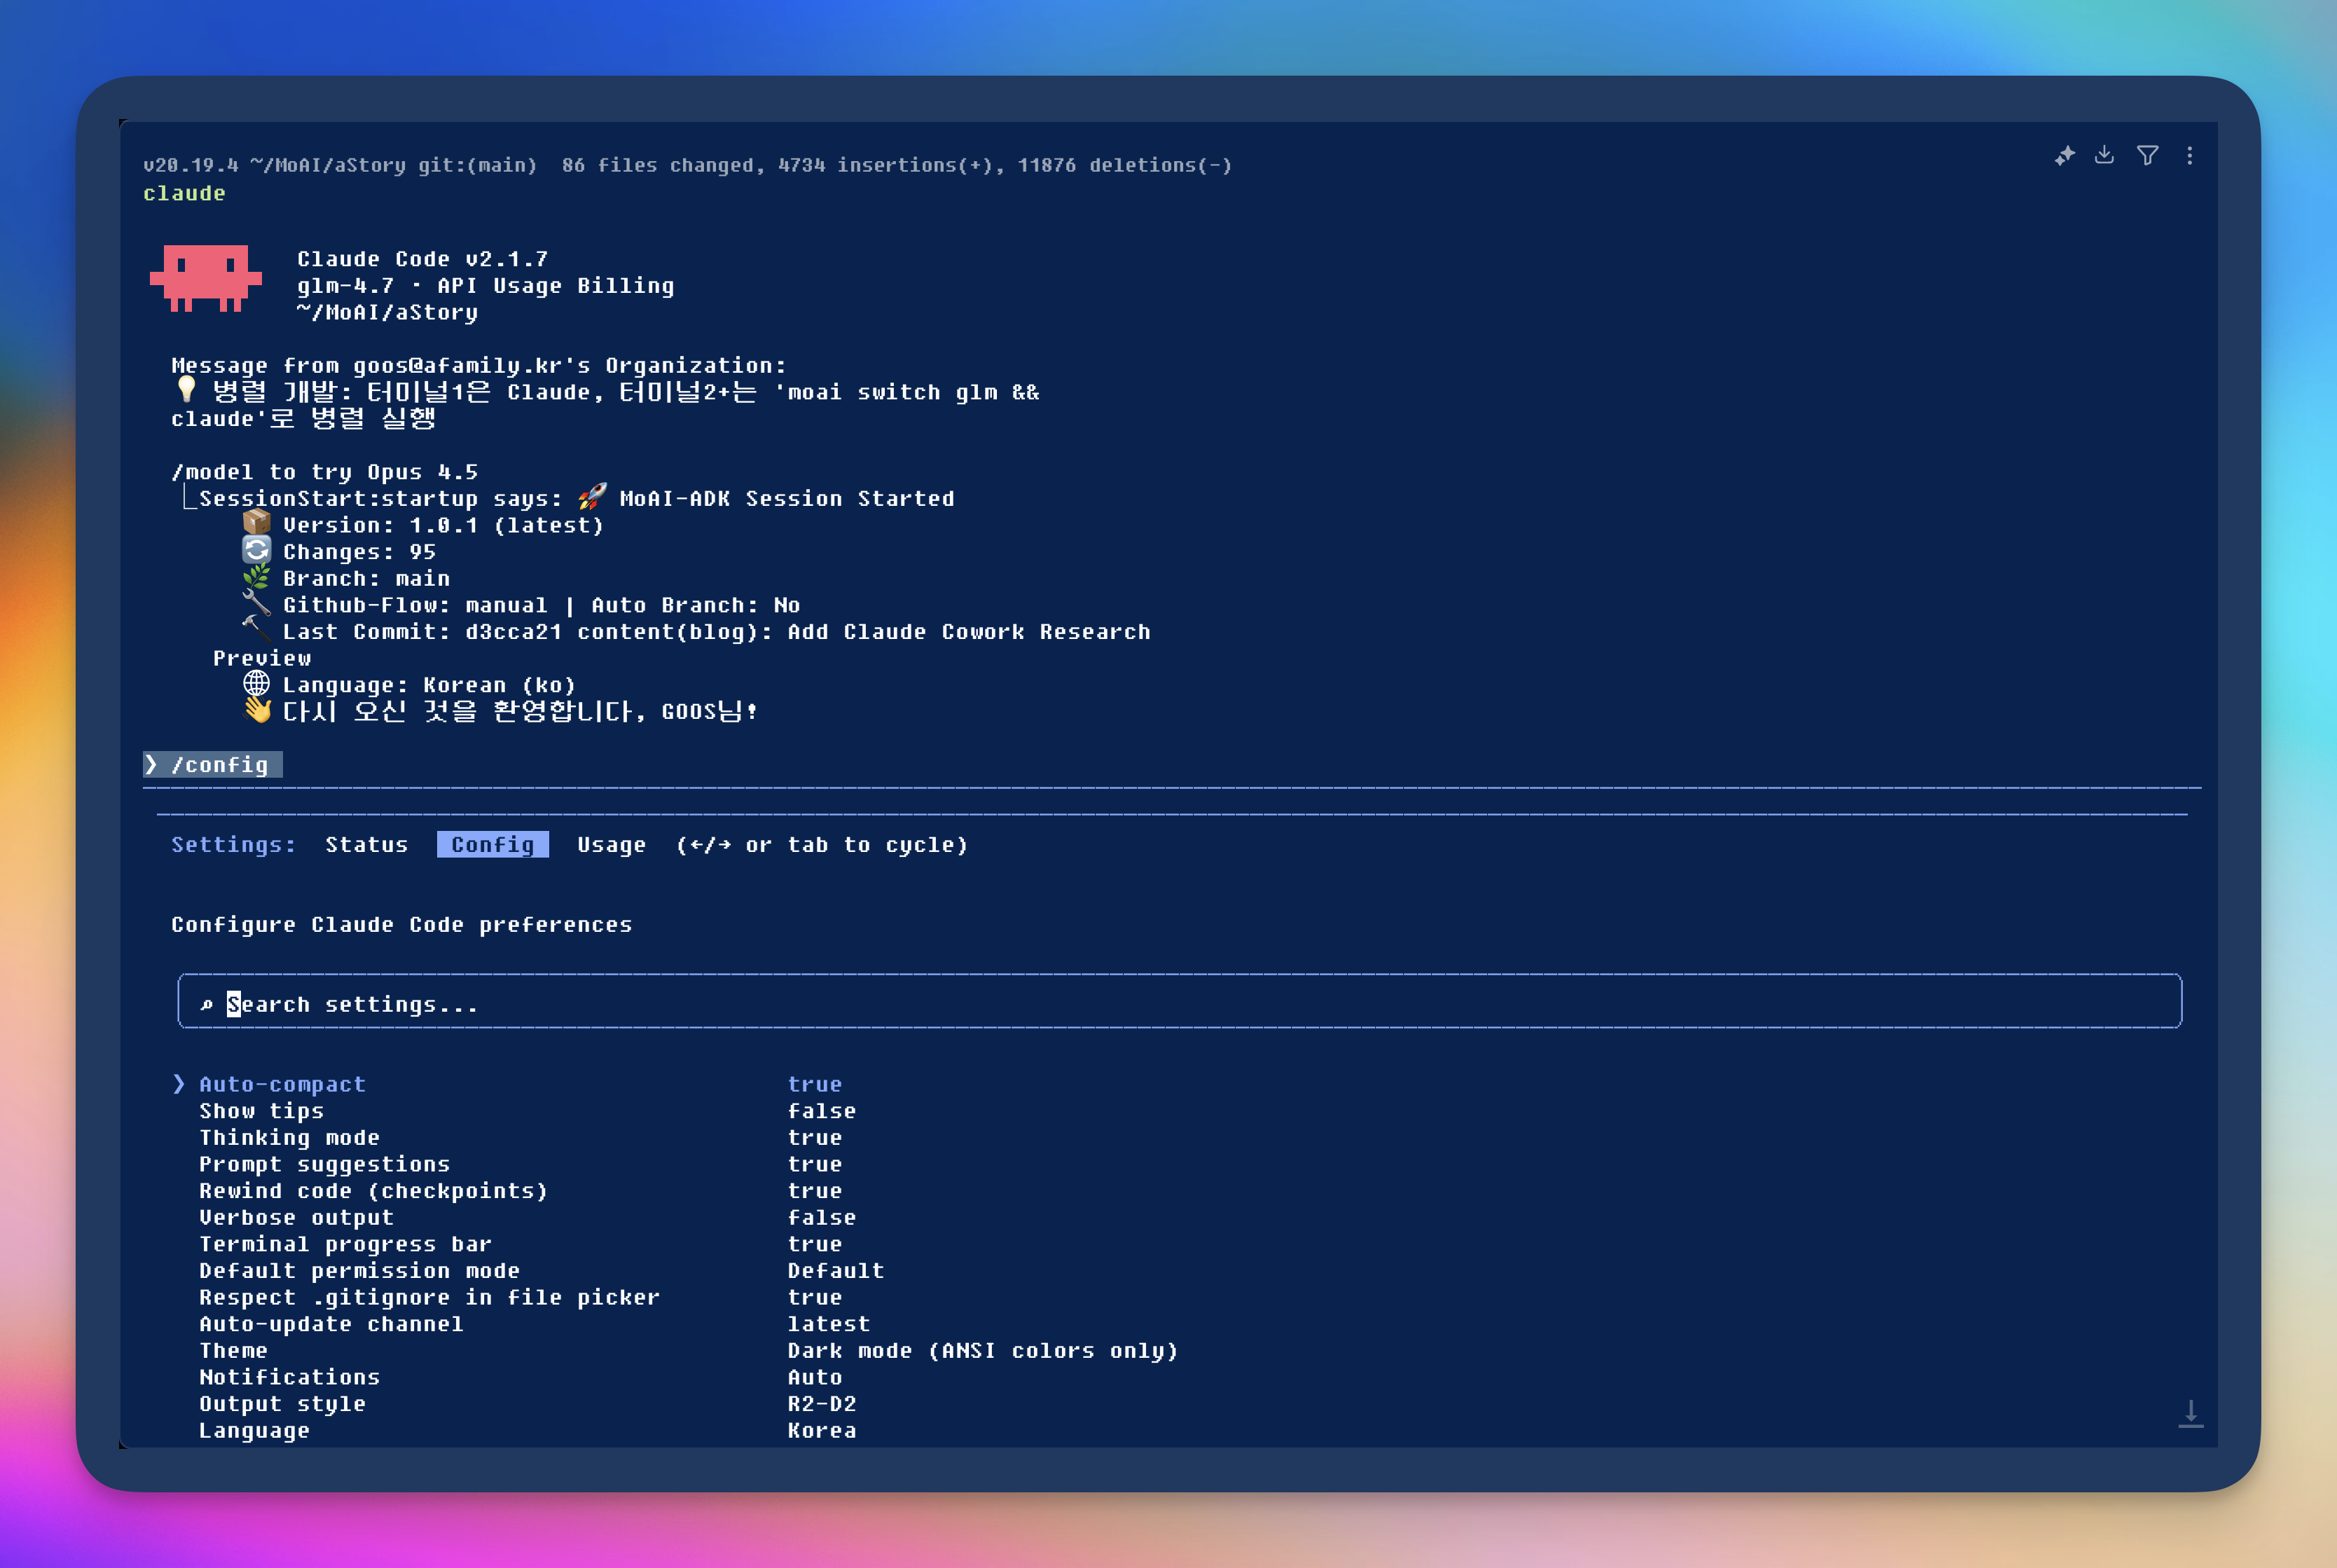The width and height of the screenshot is (2337, 1568).
Task: Toggle the Auto-compact setting
Action: (282, 1084)
